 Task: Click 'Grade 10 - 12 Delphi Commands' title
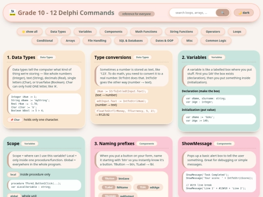66,13
